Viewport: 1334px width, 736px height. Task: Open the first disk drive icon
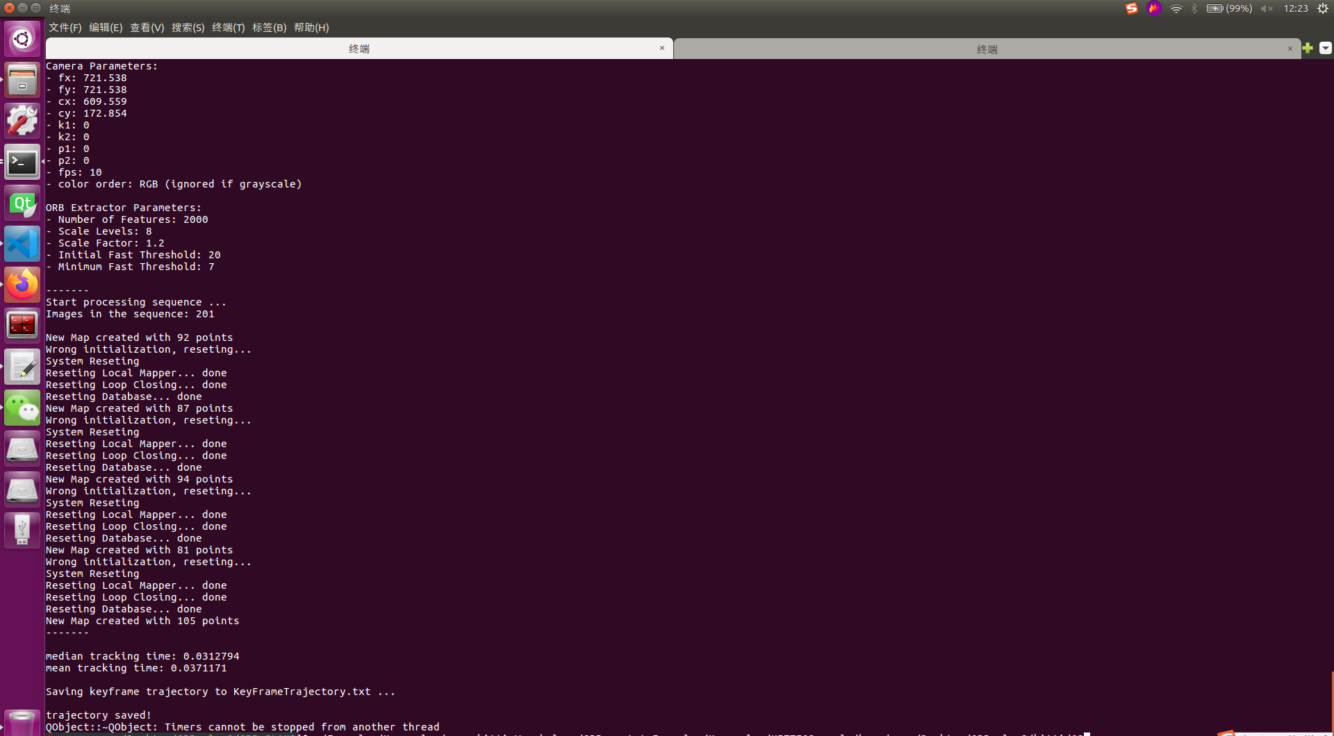[22, 449]
